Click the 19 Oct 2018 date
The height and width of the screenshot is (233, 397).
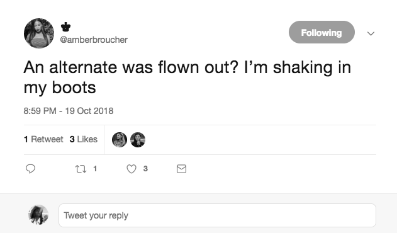coord(89,111)
